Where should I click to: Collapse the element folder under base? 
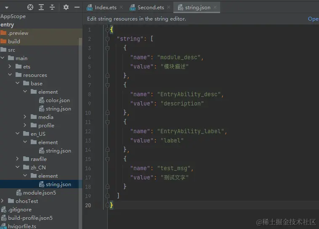coord(25,92)
